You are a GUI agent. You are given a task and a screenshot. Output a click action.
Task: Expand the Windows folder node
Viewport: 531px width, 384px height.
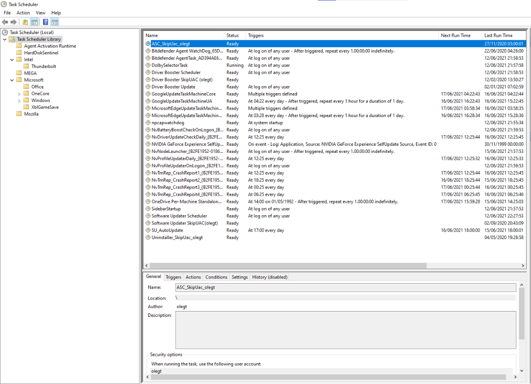(x=19, y=100)
